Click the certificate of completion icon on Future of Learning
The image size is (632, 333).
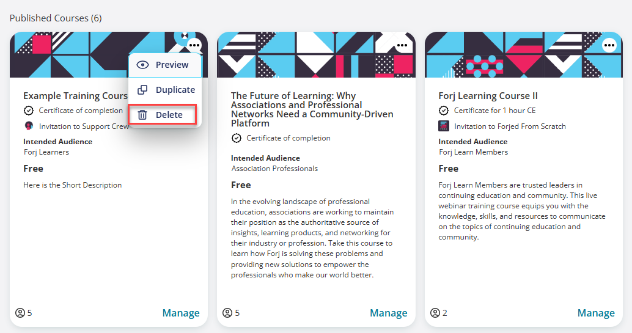(x=237, y=138)
